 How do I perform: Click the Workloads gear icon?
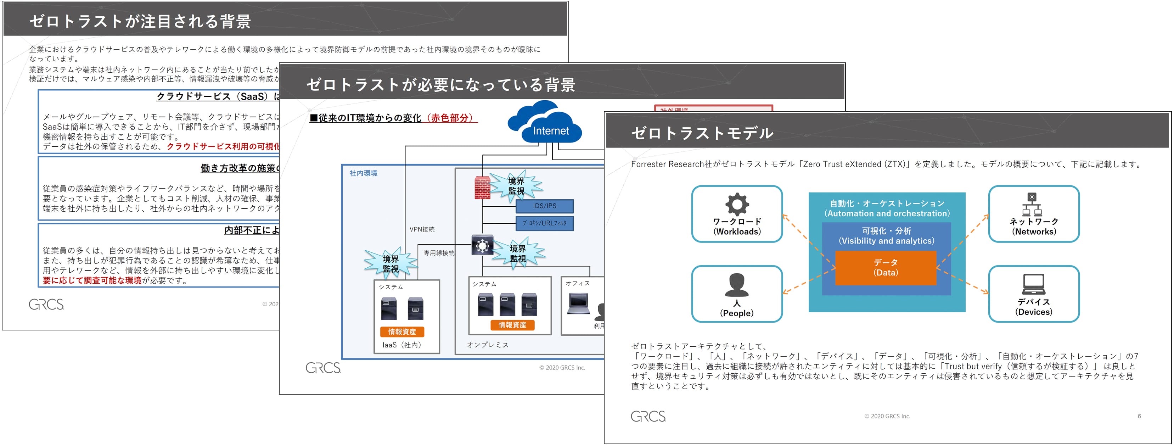point(736,204)
